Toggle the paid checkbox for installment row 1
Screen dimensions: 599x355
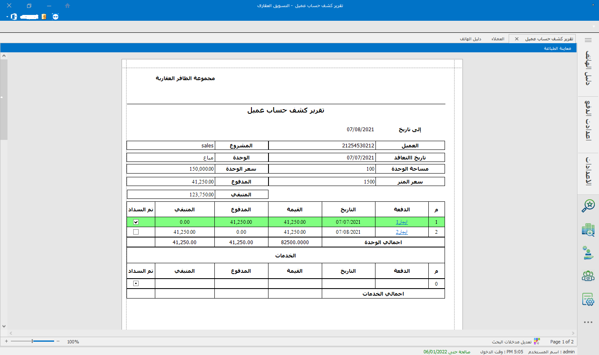(x=136, y=222)
